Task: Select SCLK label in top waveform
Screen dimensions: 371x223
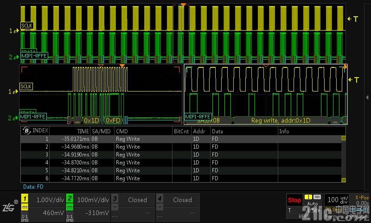Action: tap(27, 26)
